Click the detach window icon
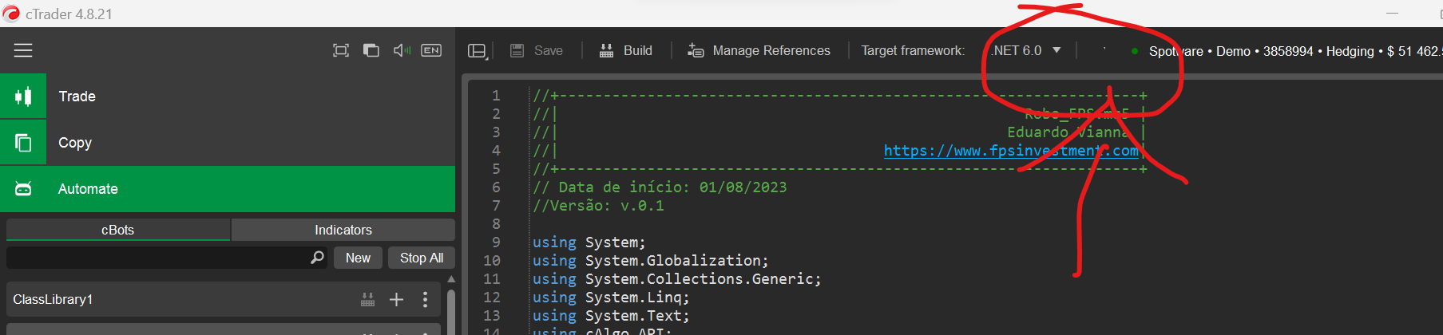The height and width of the screenshot is (335, 1443). click(x=371, y=50)
